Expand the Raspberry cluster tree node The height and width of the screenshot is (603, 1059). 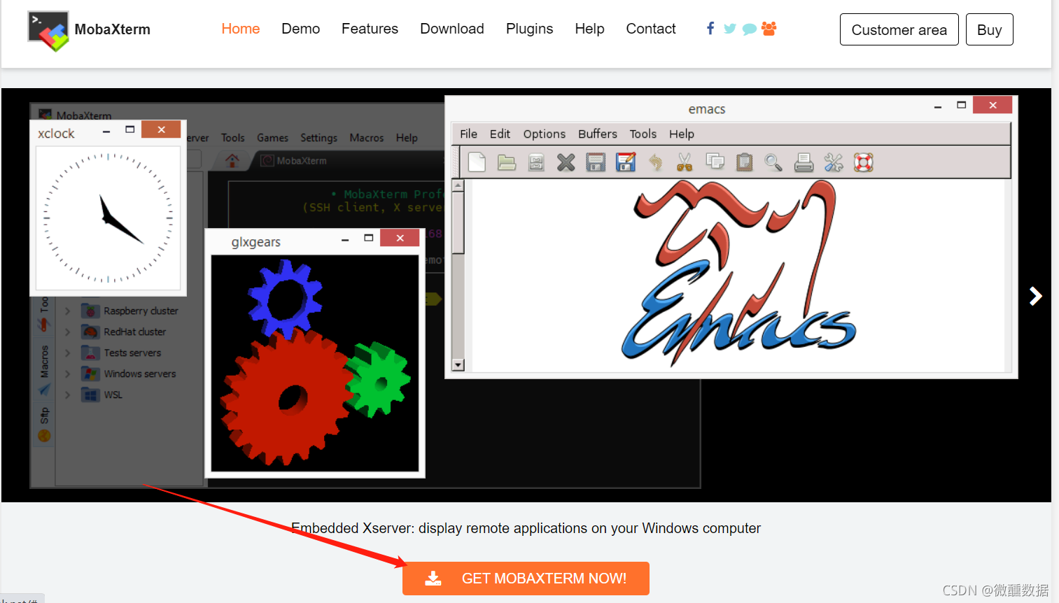coord(68,311)
